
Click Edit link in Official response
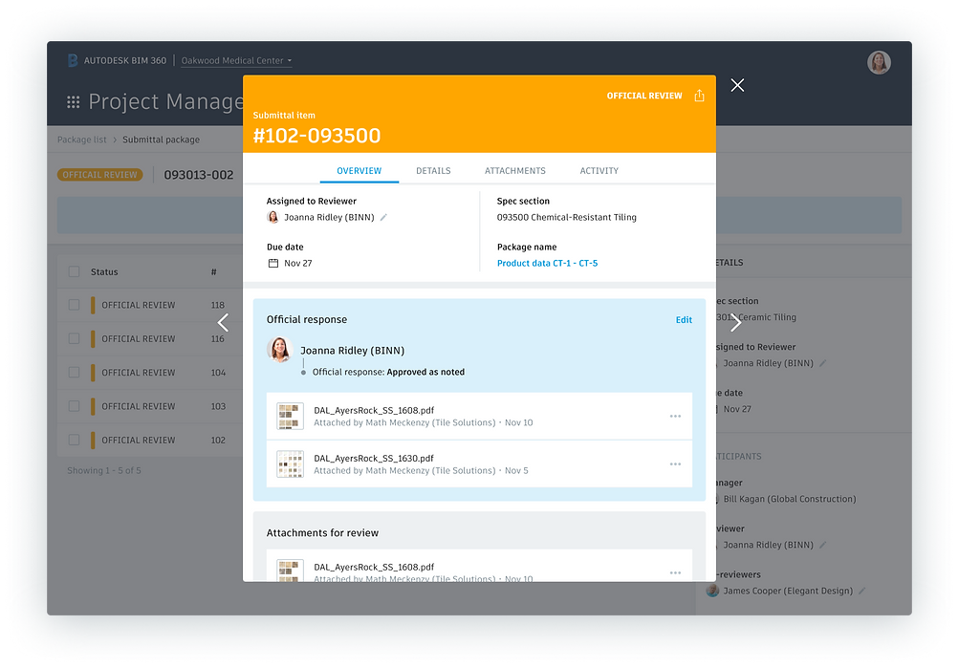tap(684, 319)
